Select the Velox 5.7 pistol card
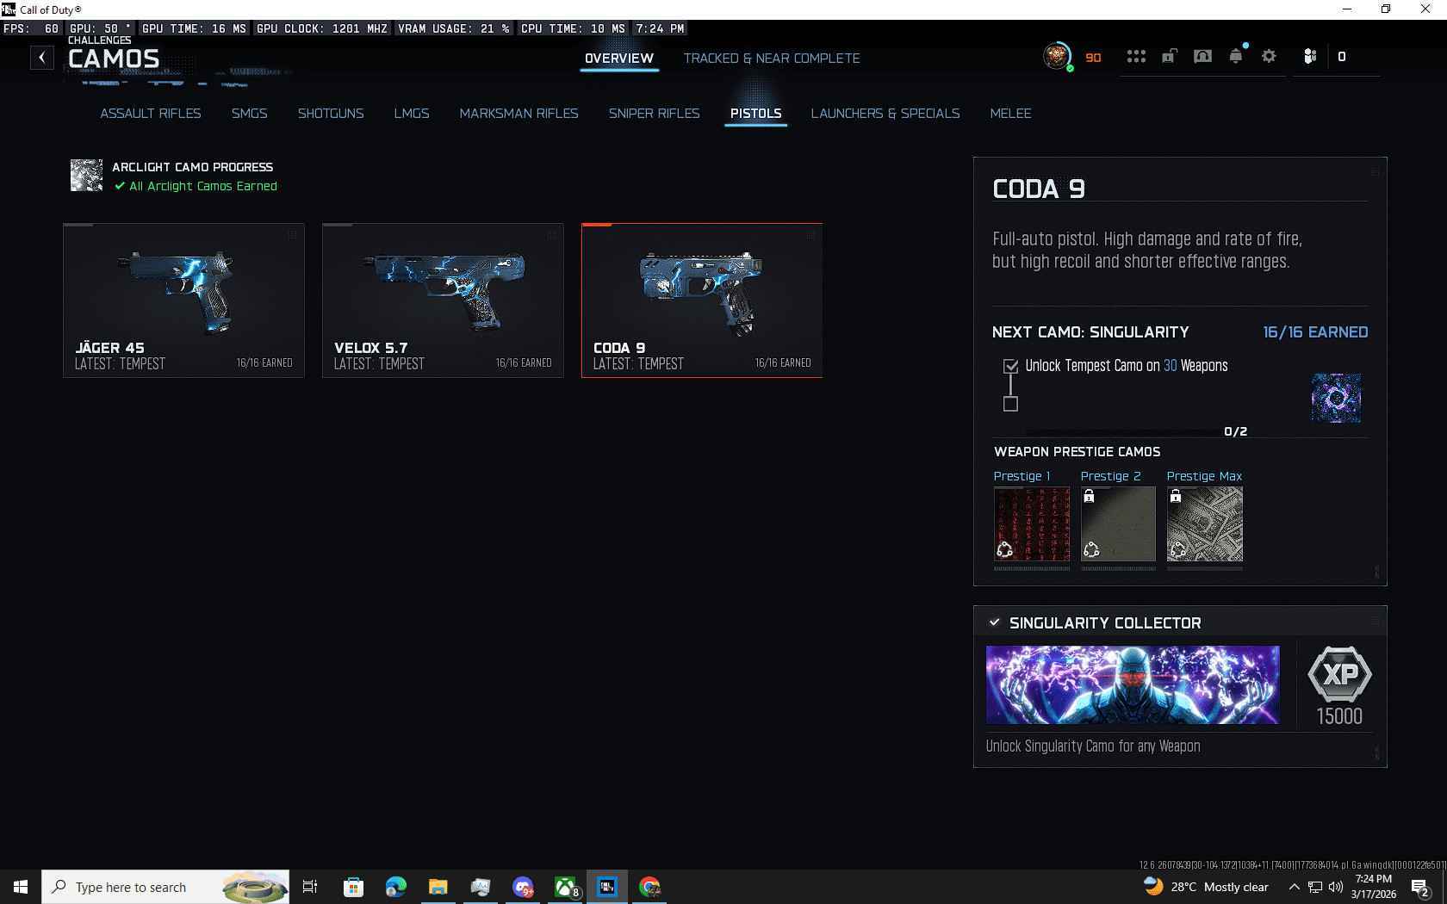Screen dimensions: 1447x904 pyautogui.click(x=443, y=300)
